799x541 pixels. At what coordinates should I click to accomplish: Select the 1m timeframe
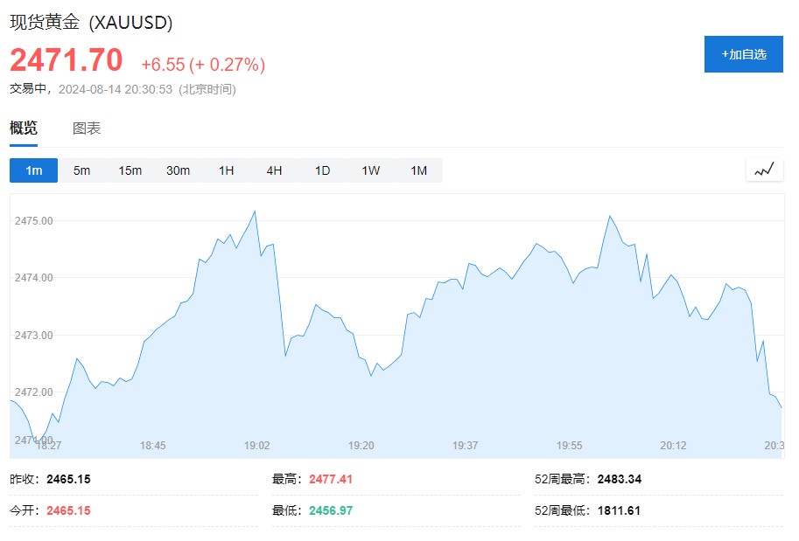coord(33,170)
